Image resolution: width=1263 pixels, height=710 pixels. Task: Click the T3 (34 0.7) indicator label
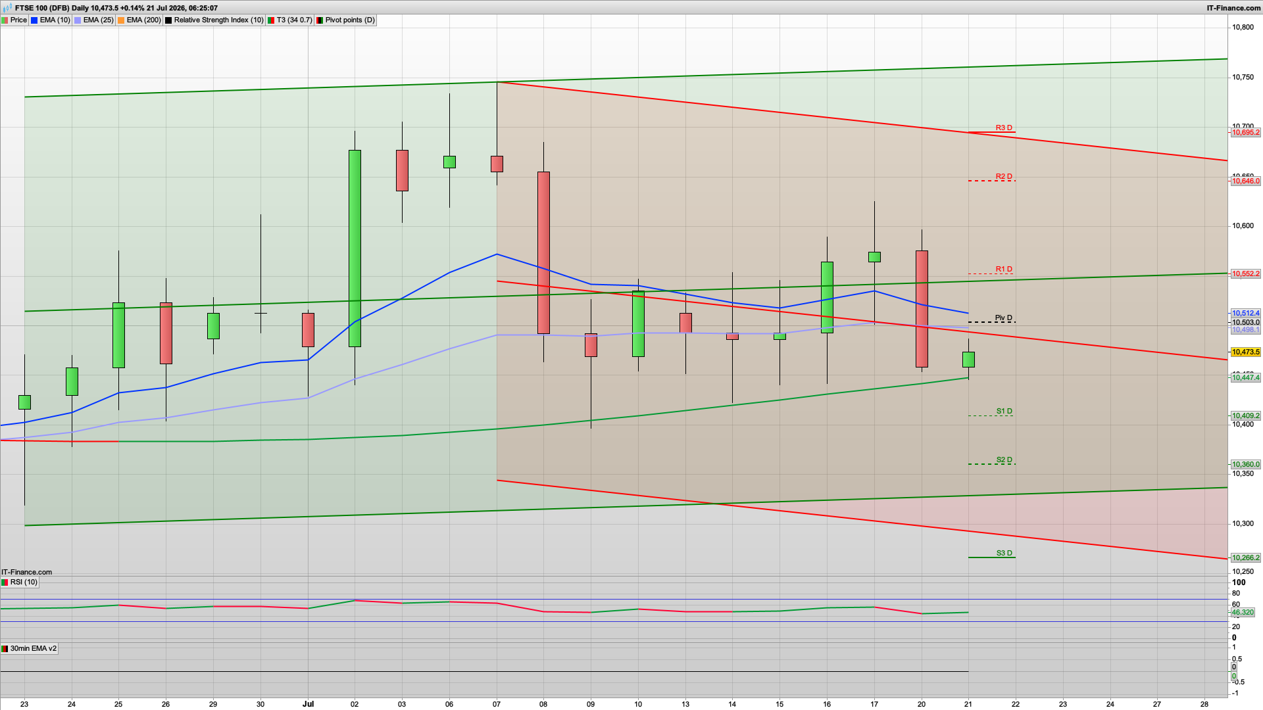click(294, 20)
